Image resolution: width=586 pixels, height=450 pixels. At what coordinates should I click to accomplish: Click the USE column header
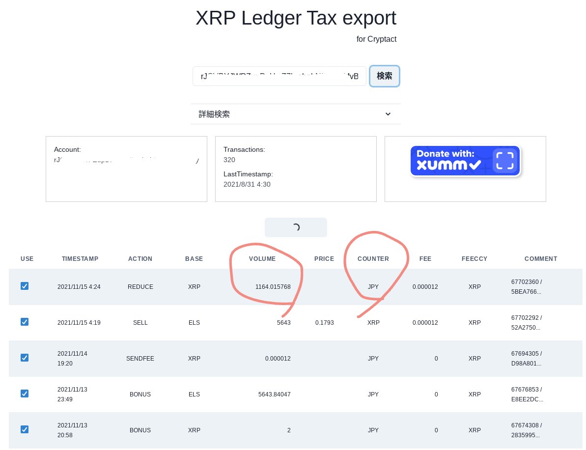tap(27, 258)
